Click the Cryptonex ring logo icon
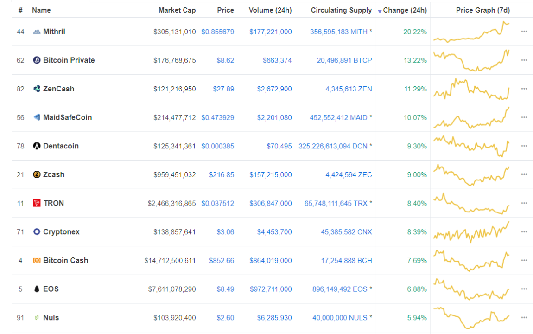This screenshot has width=533, height=334. pos(37,231)
